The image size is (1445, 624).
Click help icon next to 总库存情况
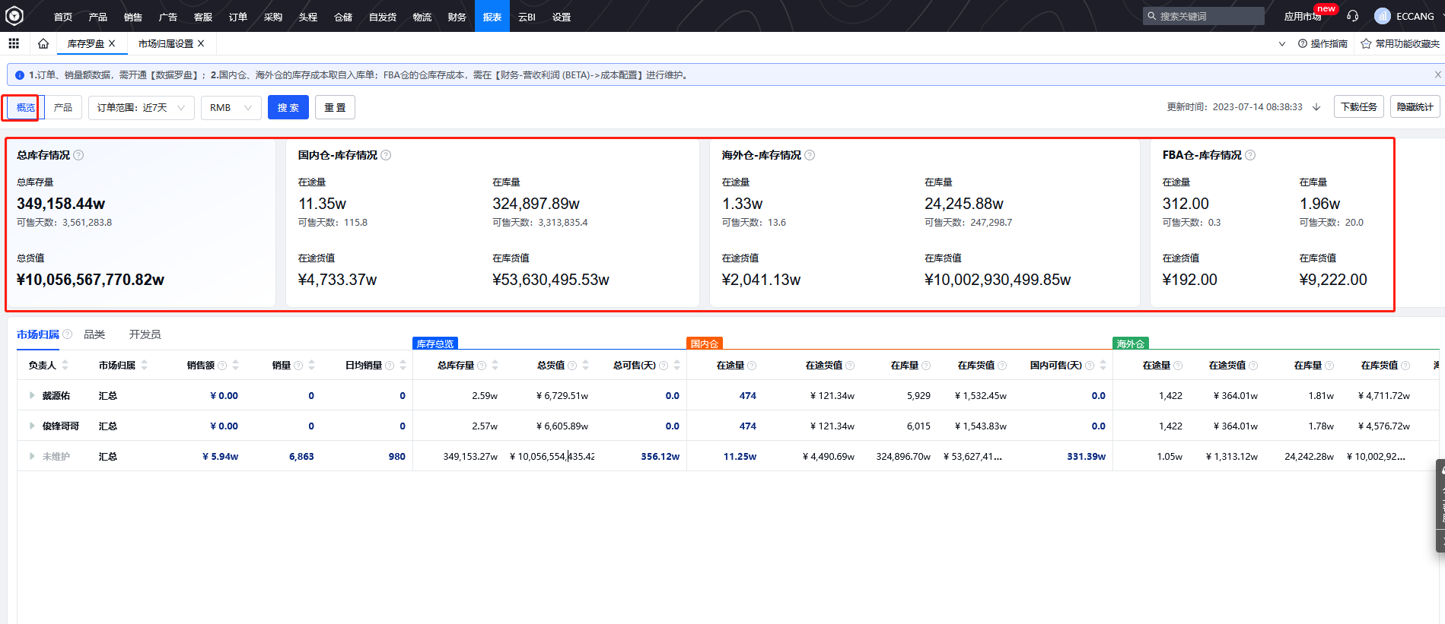click(x=78, y=155)
